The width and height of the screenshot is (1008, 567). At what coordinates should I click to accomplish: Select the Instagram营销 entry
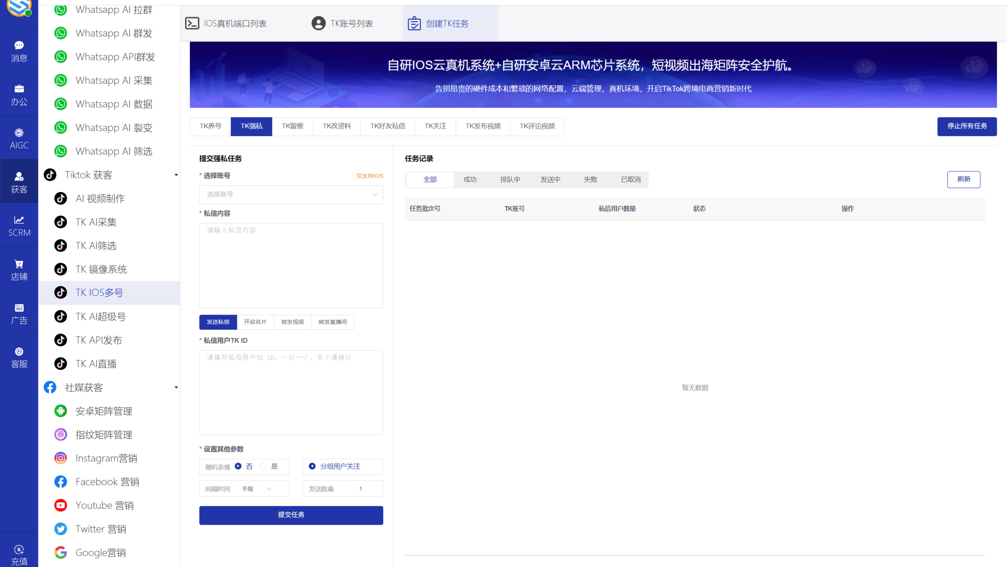click(106, 458)
